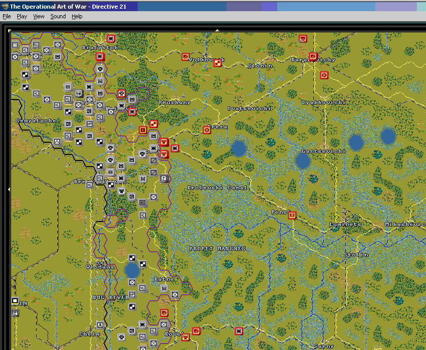The width and height of the screenshot is (426, 350).
Task: Select the gray unit above the Chelm label
Action: pos(100,325)
